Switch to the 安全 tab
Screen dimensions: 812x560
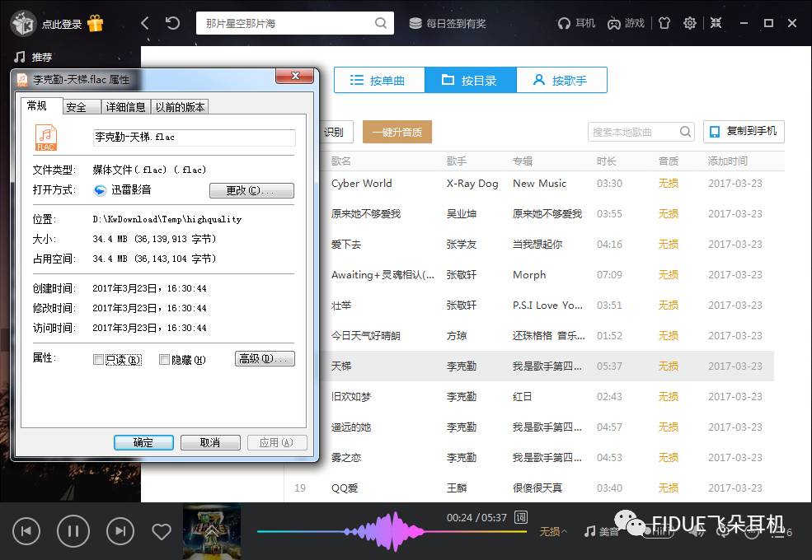pyautogui.click(x=82, y=107)
